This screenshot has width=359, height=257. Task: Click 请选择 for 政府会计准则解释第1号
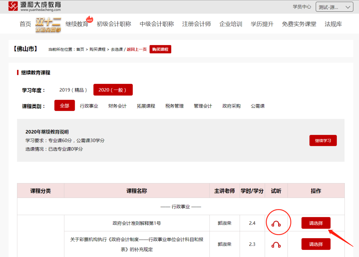pyautogui.click(x=316, y=223)
